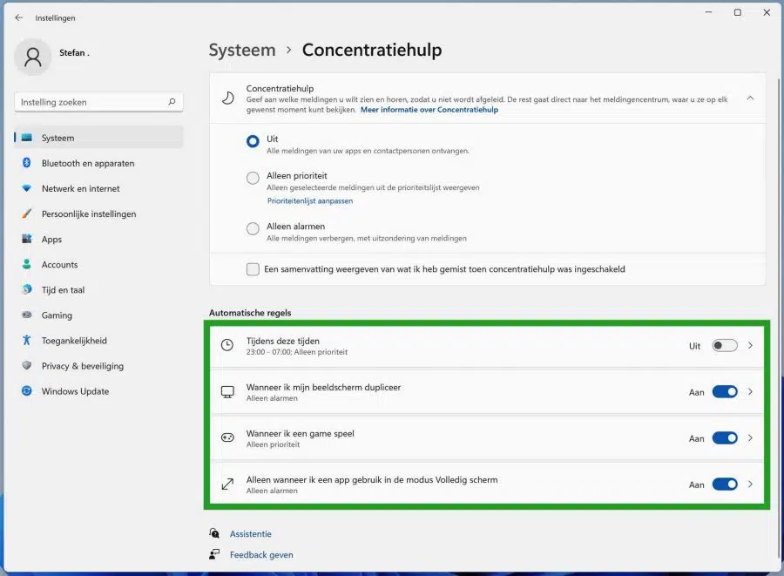Click Systeem in the breadcrumb
Image resolution: width=784 pixels, height=576 pixels.
pyautogui.click(x=242, y=50)
